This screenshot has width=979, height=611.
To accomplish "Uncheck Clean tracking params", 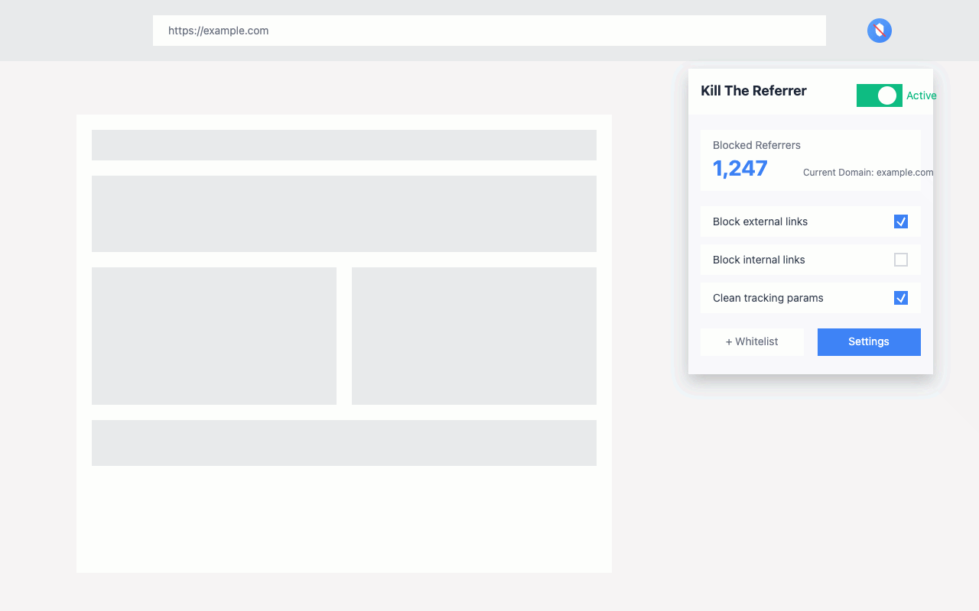I will (x=900, y=298).
